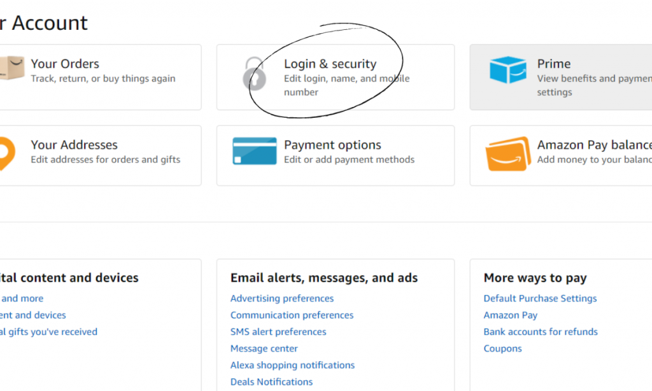Viewport: 652px width, 391px height.
Task: Click the Payment options credit card icon
Action: 254,152
